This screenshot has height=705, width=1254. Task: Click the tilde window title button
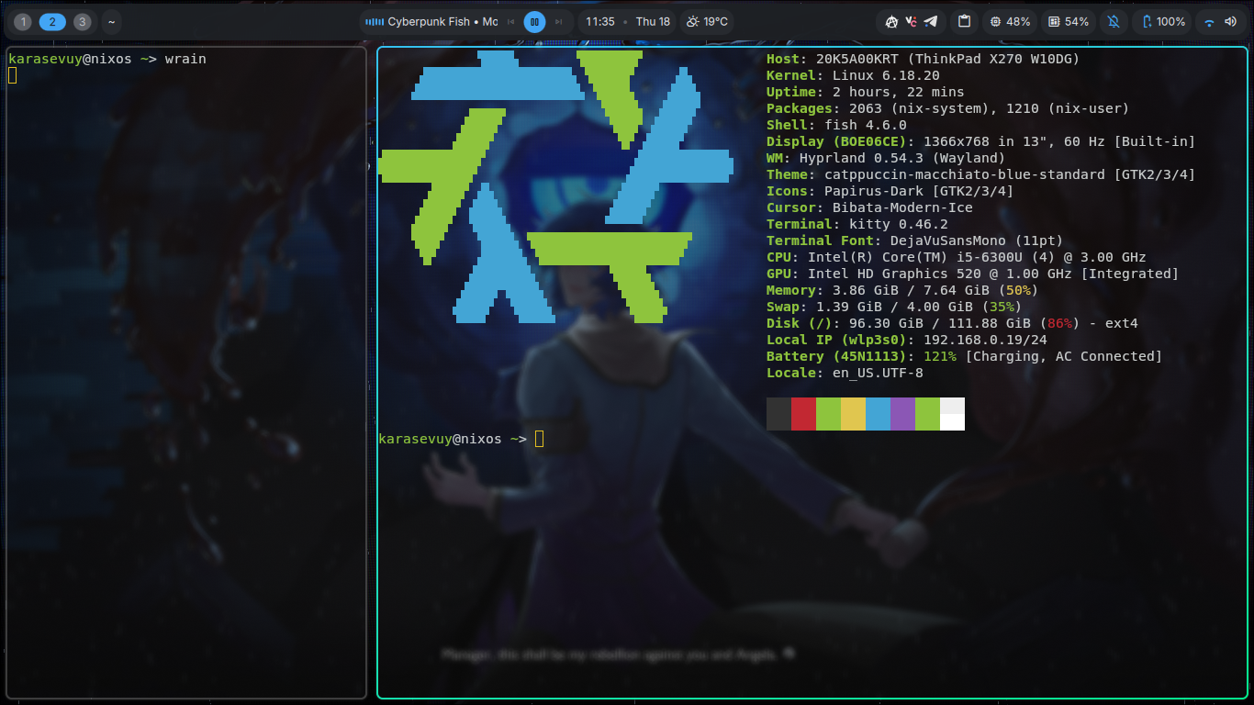point(111,21)
